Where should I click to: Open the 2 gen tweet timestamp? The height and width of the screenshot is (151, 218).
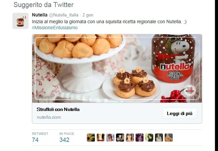tap(88, 15)
